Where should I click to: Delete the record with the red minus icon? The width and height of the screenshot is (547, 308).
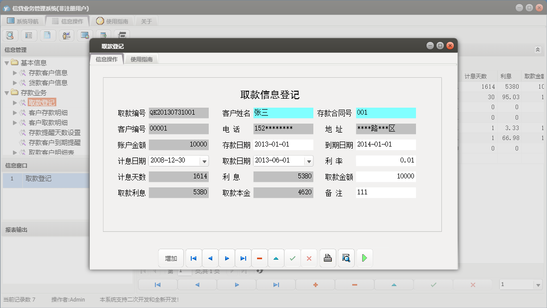click(259, 258)
